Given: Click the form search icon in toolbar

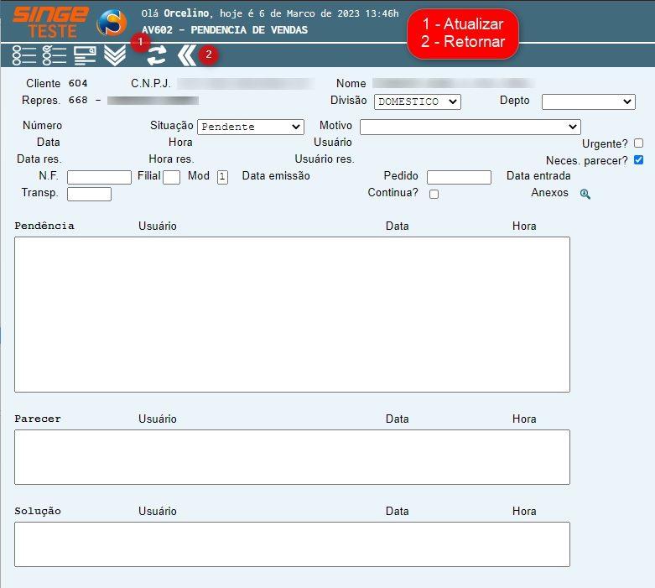Looking at the screenshot, I should (x=85, y=55).
